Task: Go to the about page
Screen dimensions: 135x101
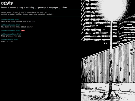Action: click(x=13, y=7)
